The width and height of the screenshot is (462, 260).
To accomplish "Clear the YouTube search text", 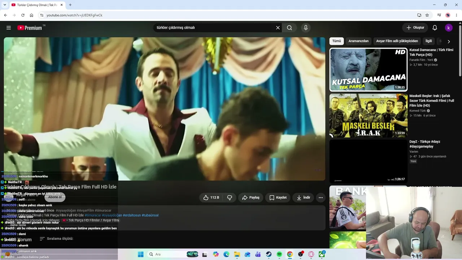I will point(278,28).
